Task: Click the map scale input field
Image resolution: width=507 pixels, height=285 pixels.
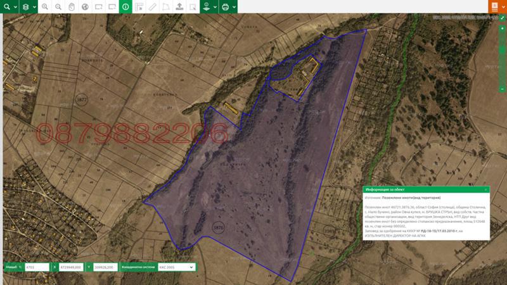Action: point(37,267)
